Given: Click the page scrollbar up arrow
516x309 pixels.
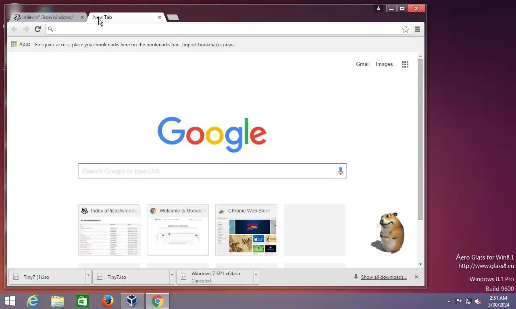Looking at the screenshot, I should click(420, 56).
